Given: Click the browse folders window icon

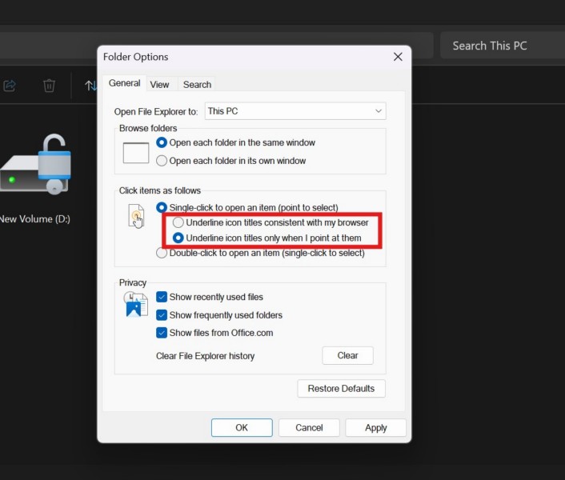Looking at the screenshot, I should click(136, 152).
